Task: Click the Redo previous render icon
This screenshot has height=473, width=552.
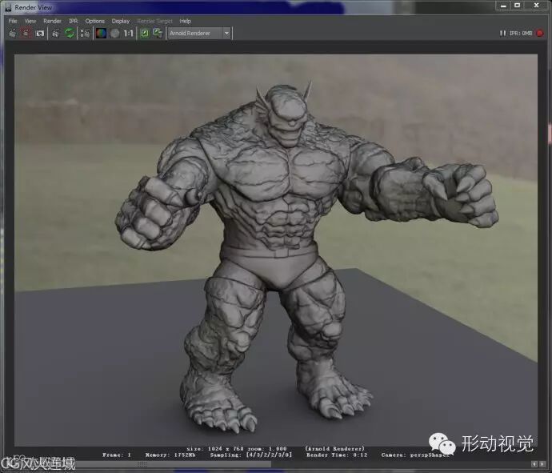Action: 14,34
